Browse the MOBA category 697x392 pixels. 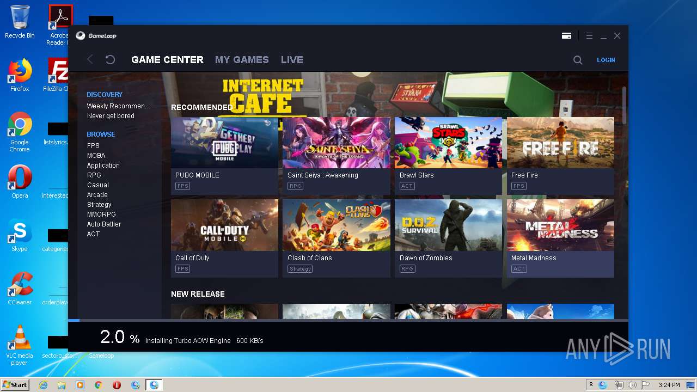96,156
